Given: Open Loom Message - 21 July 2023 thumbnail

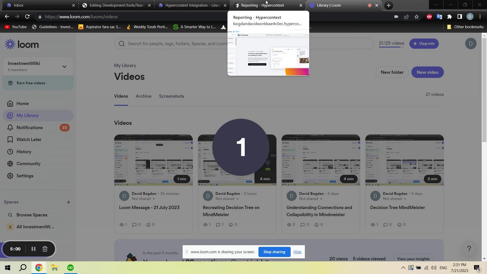Looking at the screenshot, I should click(153, 160).
